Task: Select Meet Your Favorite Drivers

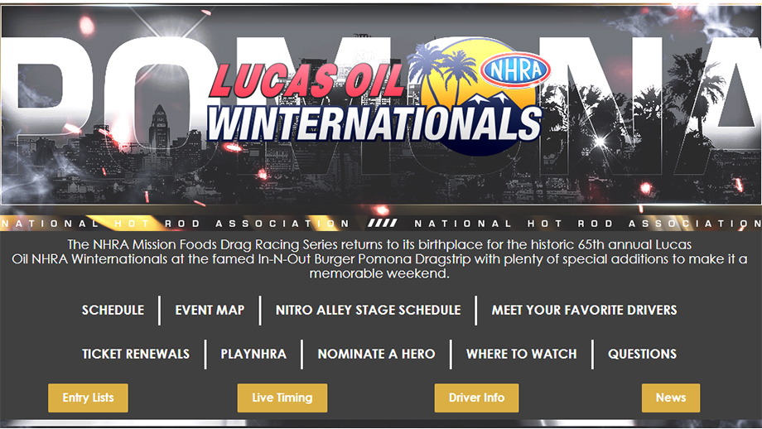Action: coord(584,310)
